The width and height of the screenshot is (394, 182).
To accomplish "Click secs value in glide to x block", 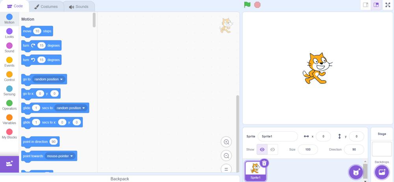I will tap(36, 122).
